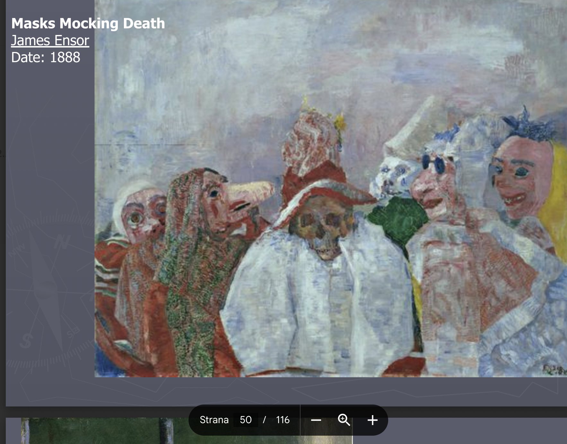Click the zoom in plus button

pos(372,420)
